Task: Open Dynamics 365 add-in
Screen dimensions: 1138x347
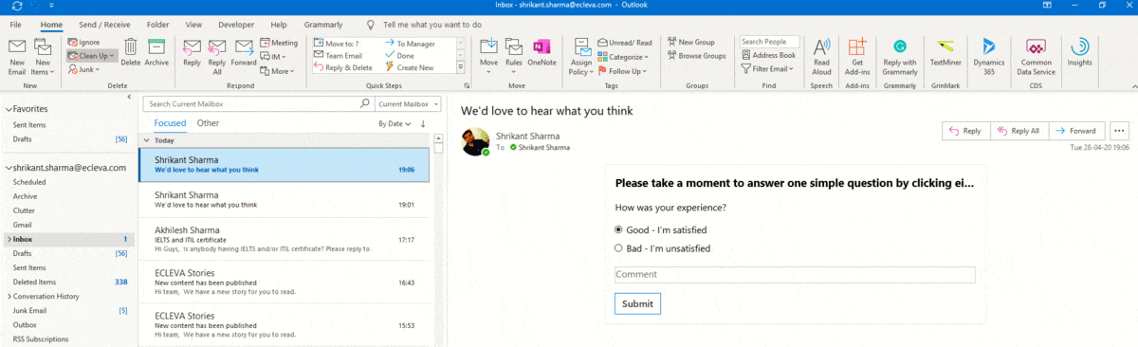Action: 989,56
